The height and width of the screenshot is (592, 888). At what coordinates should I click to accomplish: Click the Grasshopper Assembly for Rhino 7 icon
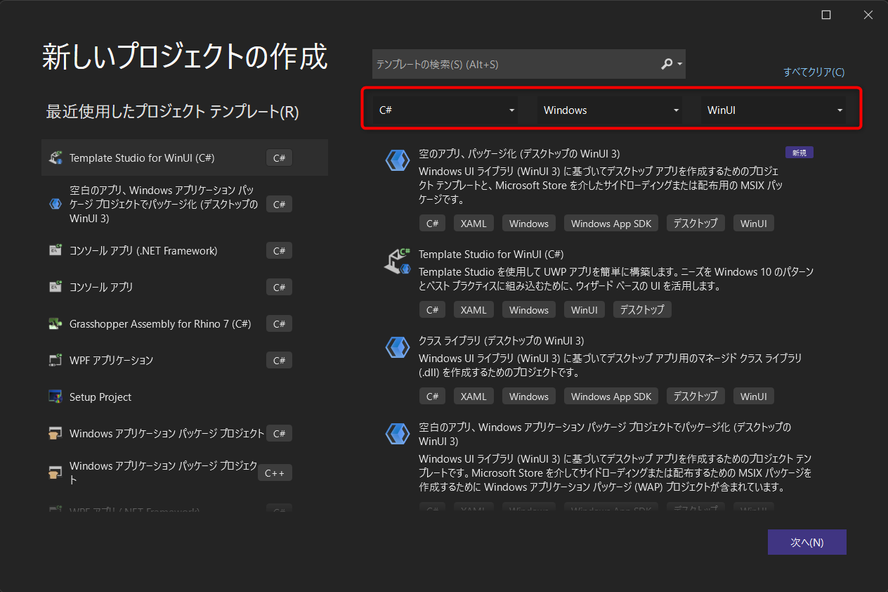(x=55, y=323)
